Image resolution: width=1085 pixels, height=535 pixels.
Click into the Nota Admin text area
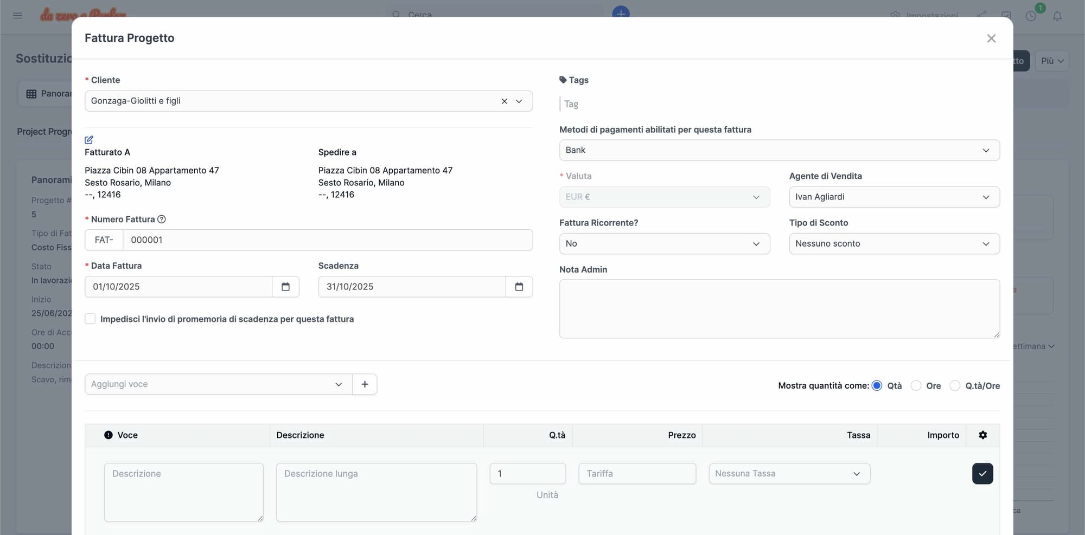tap(779, 309)
